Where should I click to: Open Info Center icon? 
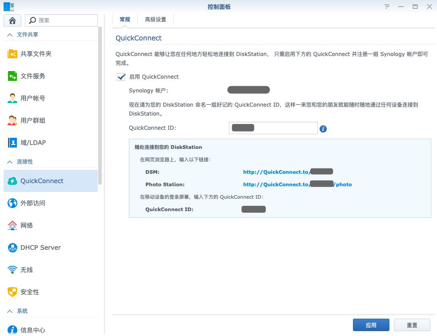pyautogui.click(x=12, y=330)
